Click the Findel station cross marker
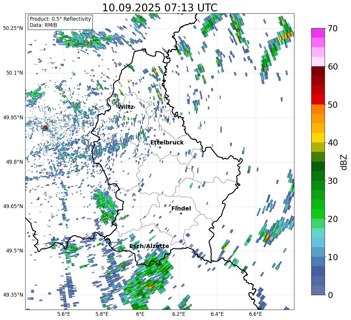Image resolution: width=351 pixels, height=320 pixels. click(181, 214)
